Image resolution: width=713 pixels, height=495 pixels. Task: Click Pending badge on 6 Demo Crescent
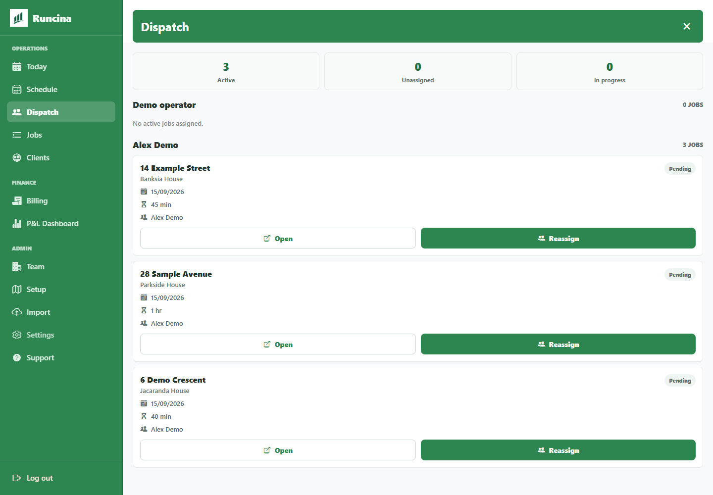(680, 381)
